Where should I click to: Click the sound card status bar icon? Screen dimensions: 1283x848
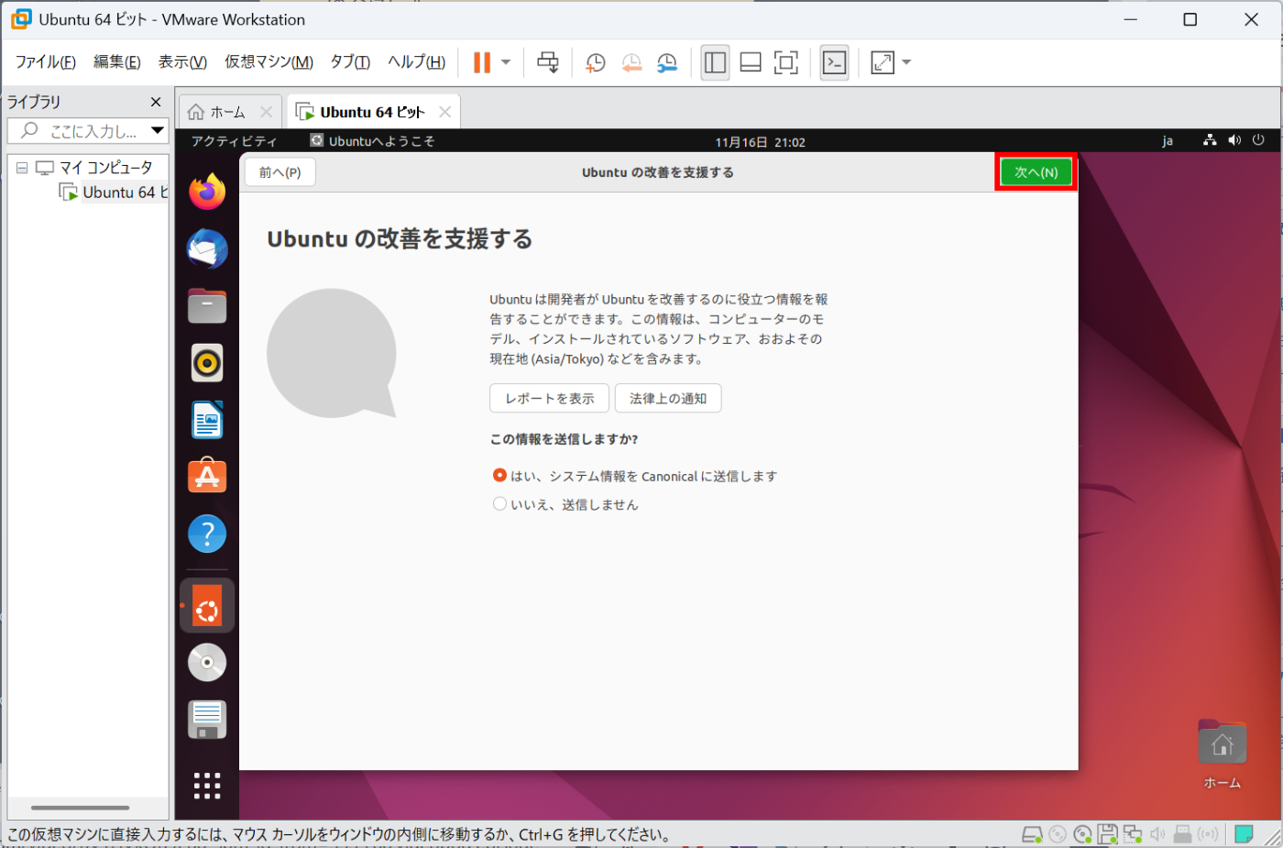(x=1157, y=834)
